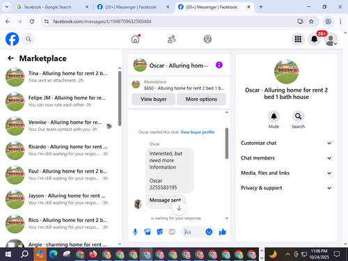Open Ricardo's Alluring home conversation

pyautogui.click(x=59, y=150)
